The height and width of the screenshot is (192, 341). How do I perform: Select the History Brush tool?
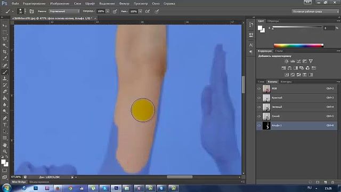tap(5, 85)
